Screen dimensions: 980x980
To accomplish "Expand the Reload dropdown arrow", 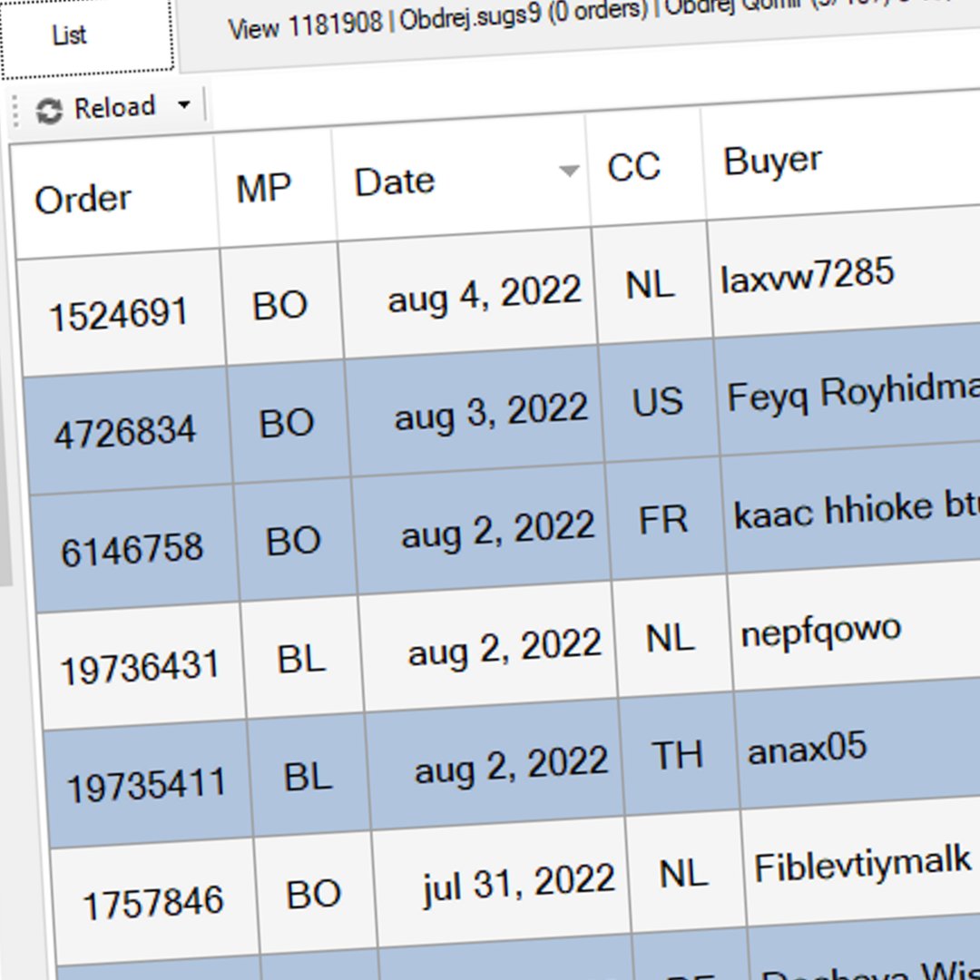I will pos(183,104).
